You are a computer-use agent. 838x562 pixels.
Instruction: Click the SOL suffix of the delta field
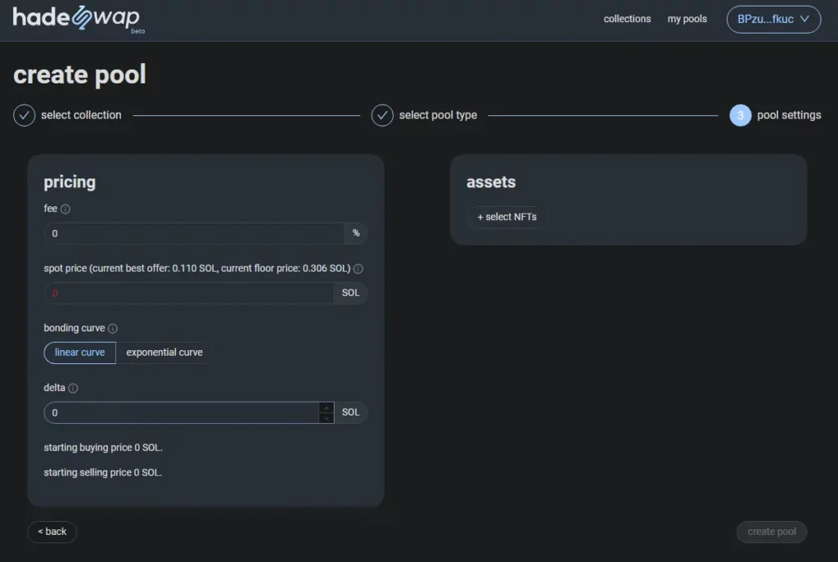(x=350, y=412)
